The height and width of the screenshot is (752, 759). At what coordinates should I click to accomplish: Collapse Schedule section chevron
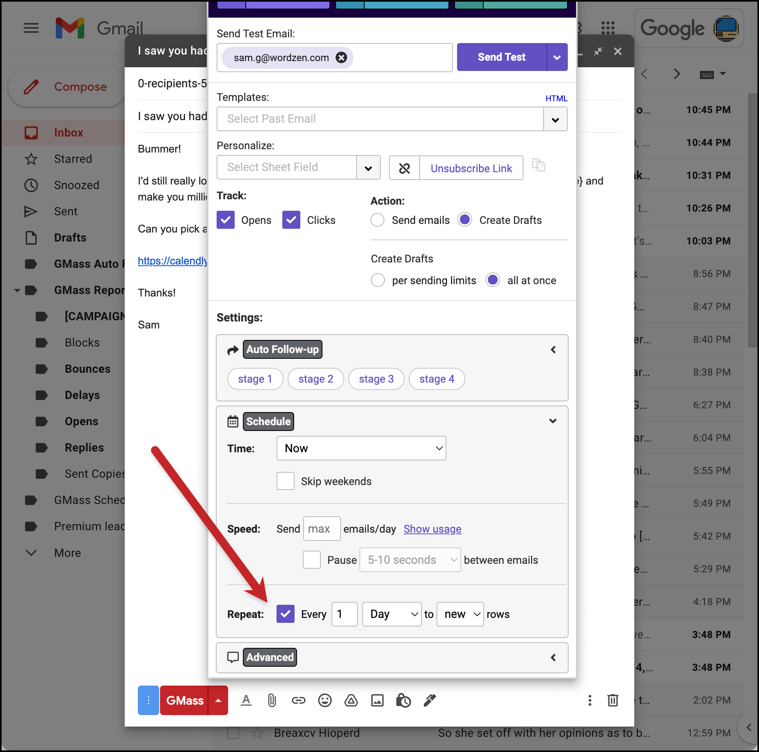point(553,421)
